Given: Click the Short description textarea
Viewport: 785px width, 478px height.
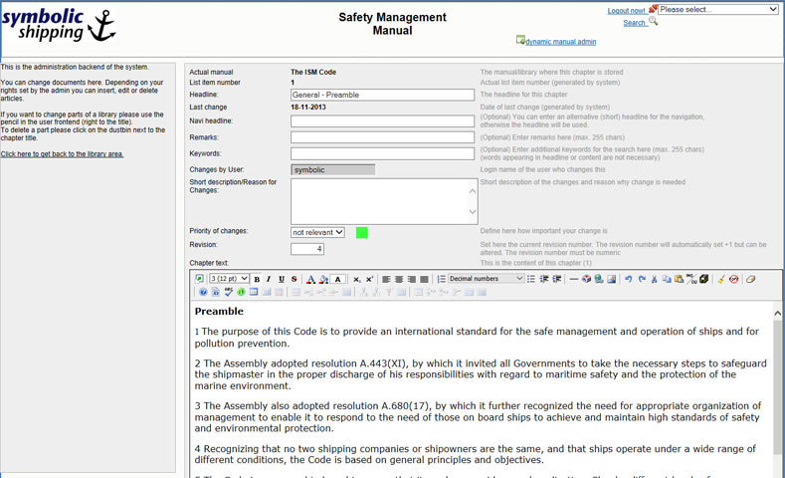Looking at the screenshot, I should tap(384, 201).
